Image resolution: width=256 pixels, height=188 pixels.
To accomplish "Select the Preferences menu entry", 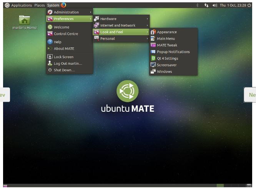I will coord(70,19).
